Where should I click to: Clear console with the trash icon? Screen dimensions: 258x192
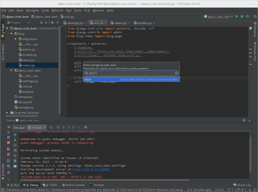(x=15, y=161)
